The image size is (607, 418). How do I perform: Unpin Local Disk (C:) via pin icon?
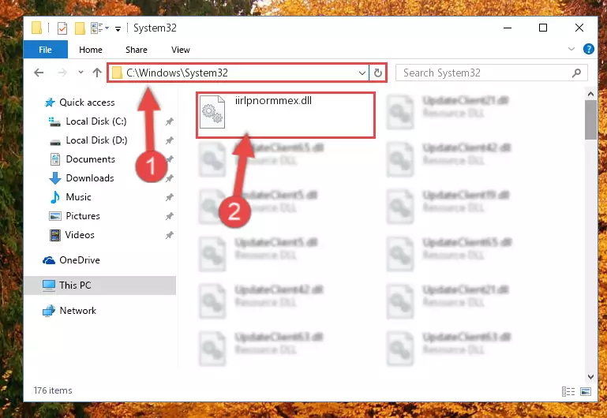pos(169,121)
